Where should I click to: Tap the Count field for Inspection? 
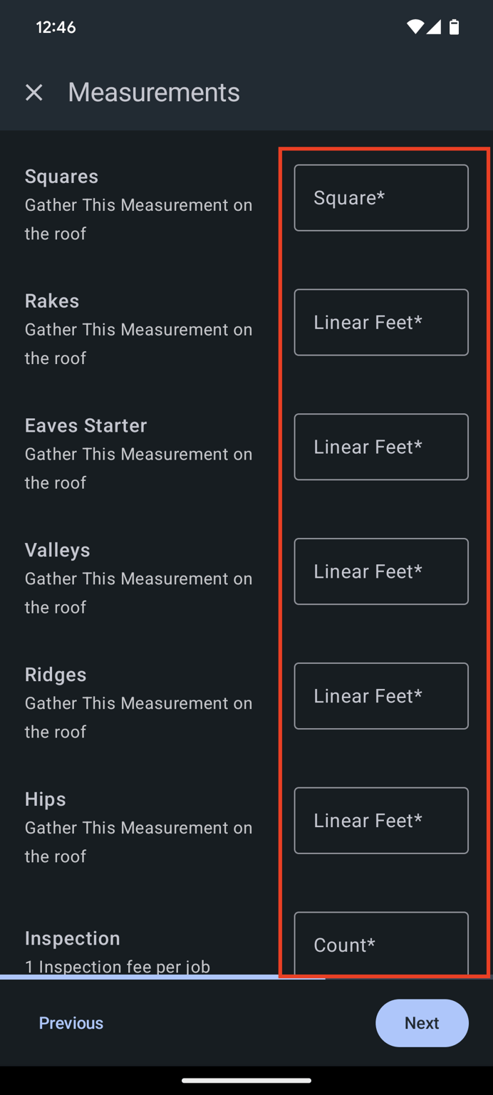(380, 945)
